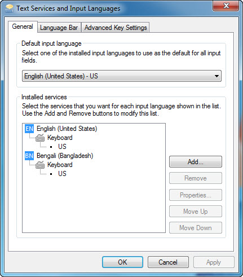Select Keyboard node under English (United States)

coord(60,138)
